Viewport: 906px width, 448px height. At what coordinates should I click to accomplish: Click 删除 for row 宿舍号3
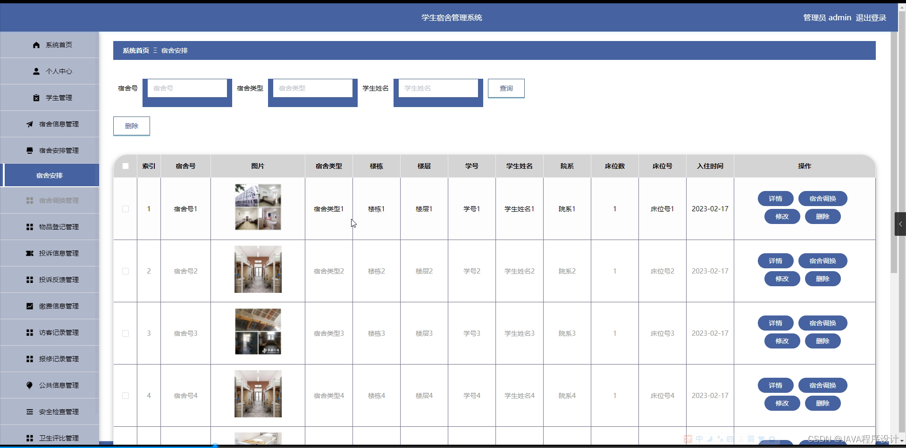pyautogui.click(x=823, y=341)
